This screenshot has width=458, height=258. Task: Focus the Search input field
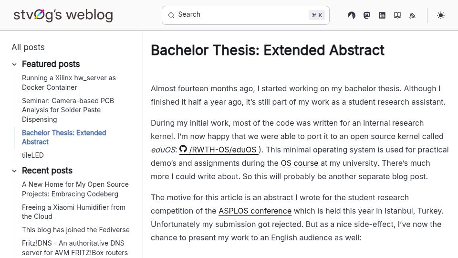tap(246, 15)
